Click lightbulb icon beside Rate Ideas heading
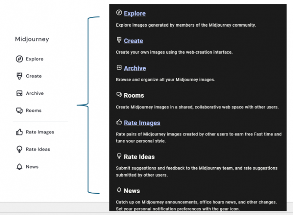293x215 pixels. (119, 156)
